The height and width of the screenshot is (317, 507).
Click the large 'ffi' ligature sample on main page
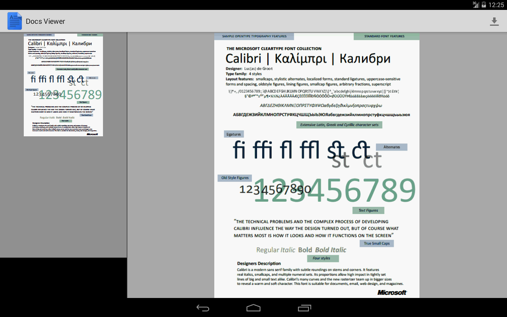pos(263,150)
